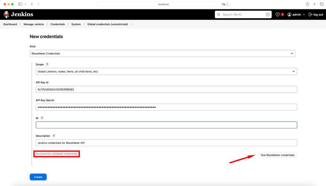
Task: Open the System breadcrumb
Action: coord(76,24)
